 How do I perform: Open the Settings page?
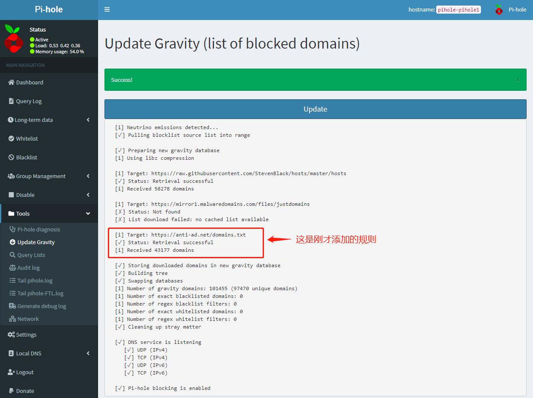49,335
